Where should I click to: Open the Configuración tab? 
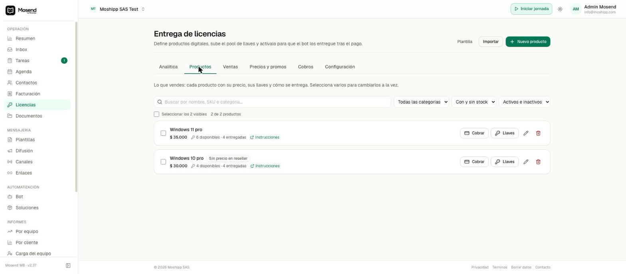tap(340, 67)
